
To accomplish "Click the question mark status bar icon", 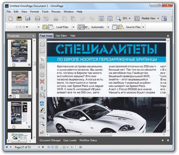I will coord(75,147).
